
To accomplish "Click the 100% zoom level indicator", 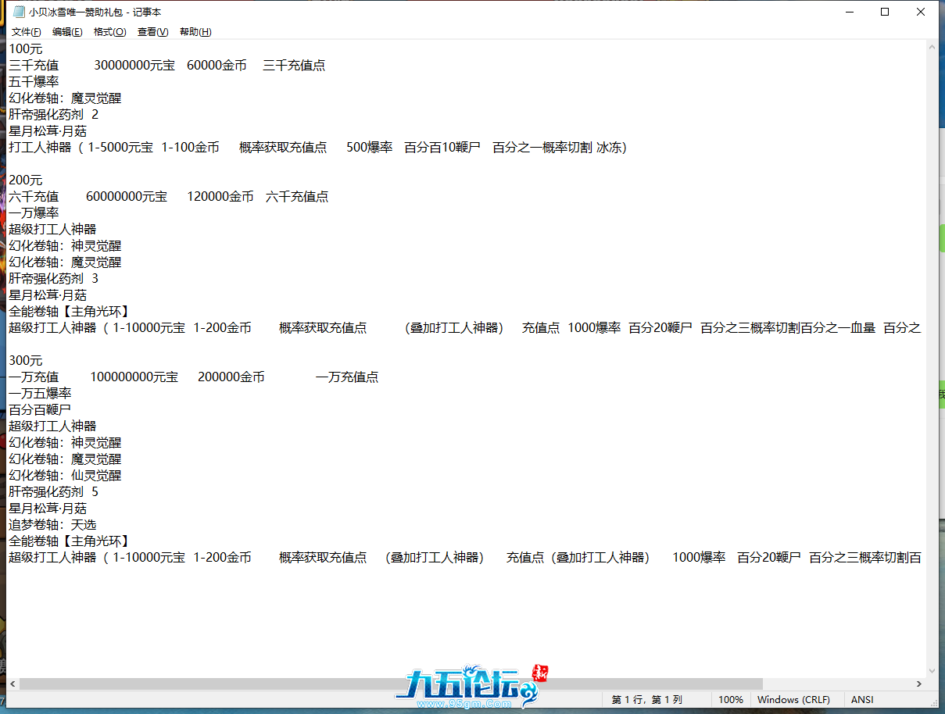I will tap(730, 699).
